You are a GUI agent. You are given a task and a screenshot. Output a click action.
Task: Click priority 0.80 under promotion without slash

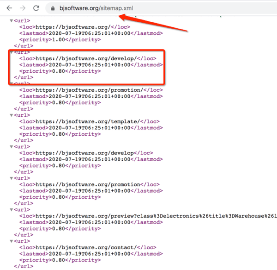(59, 197)
